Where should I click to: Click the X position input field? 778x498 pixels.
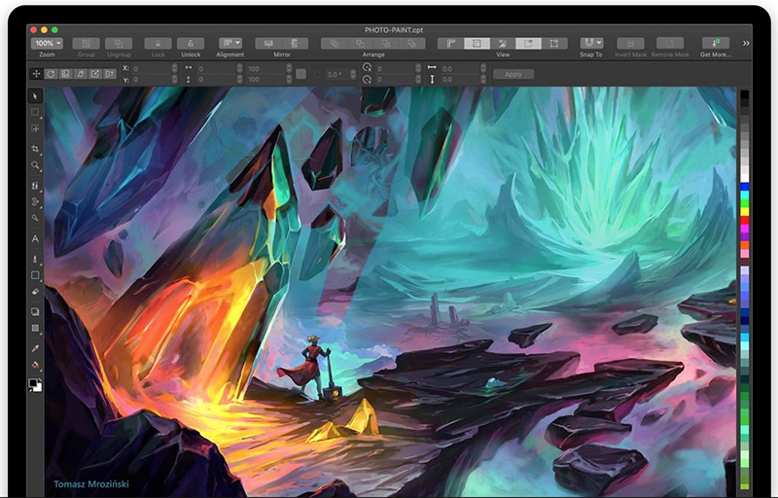click(x=152, y=68)
